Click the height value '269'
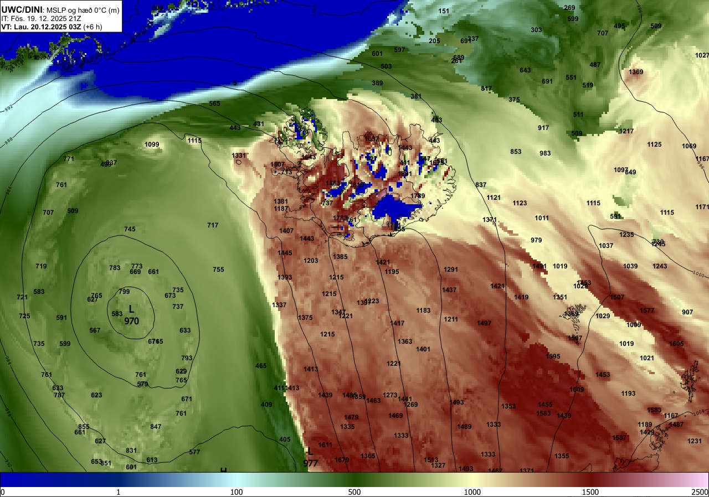Screen dimensions: 709x497 pyautogui.click(x=569, y=8)
